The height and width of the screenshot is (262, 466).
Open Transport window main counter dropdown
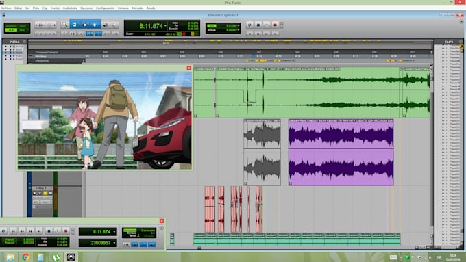tap(114, 231)
